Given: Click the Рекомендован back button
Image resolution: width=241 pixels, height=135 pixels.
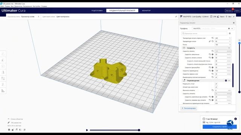Looking at the screenshot, I should pyautogui.click(x=189, y=108).
